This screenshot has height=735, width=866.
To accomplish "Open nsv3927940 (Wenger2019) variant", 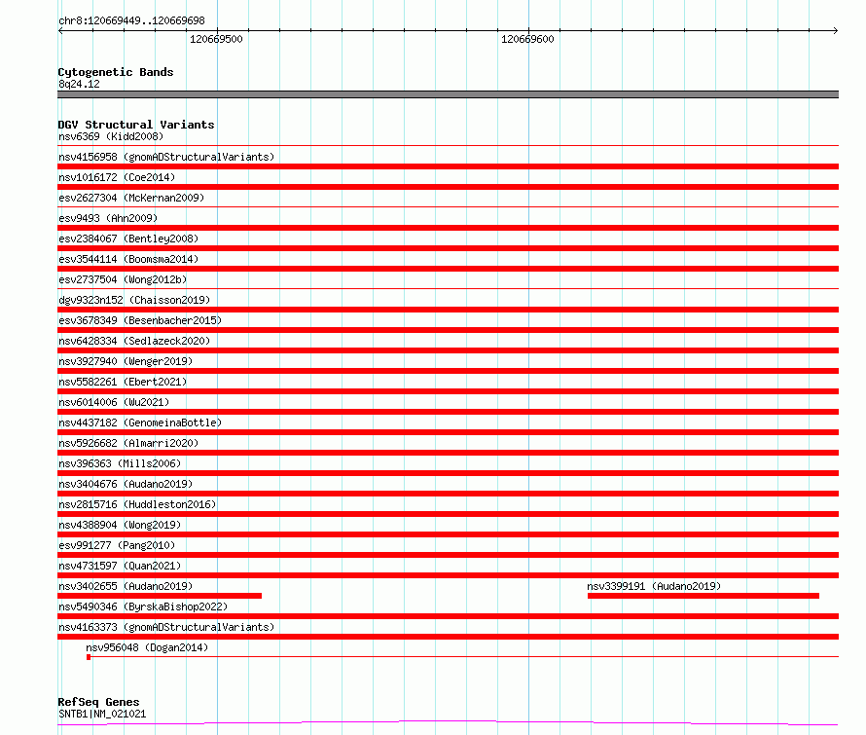I will [x=126, y=361].
